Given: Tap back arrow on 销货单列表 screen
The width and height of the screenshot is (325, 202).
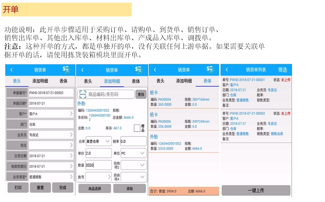Looking at the screenshot, I should (x=226, y=70).
